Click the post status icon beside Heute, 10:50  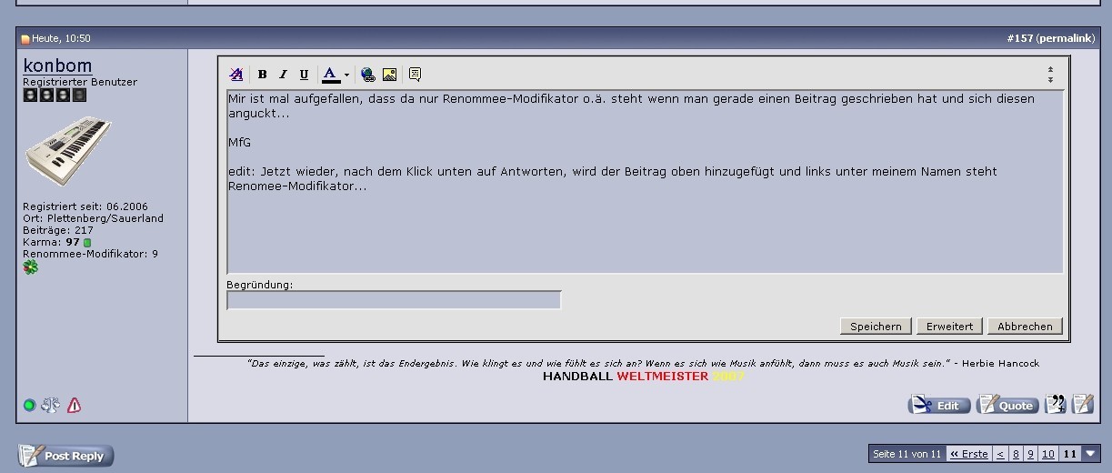(x=25, y=39)
